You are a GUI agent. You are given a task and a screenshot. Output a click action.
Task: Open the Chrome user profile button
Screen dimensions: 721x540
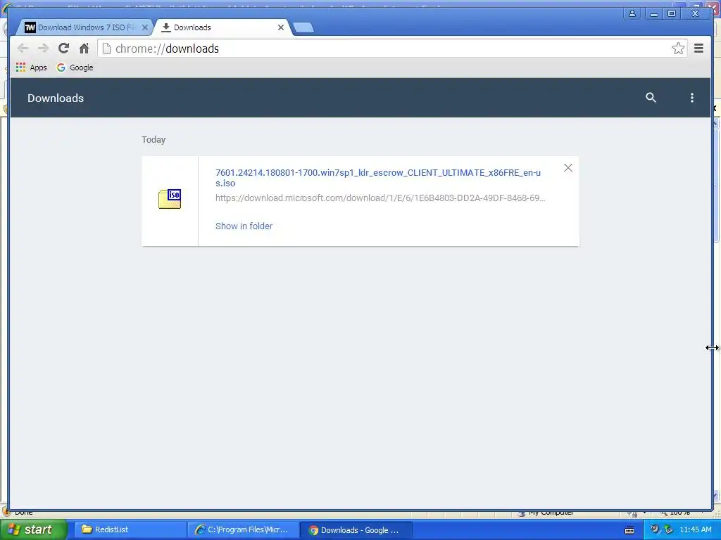coord(632,13)
